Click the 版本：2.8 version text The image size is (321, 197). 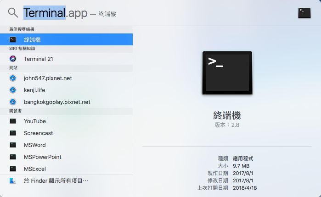[x=227, y=125]
